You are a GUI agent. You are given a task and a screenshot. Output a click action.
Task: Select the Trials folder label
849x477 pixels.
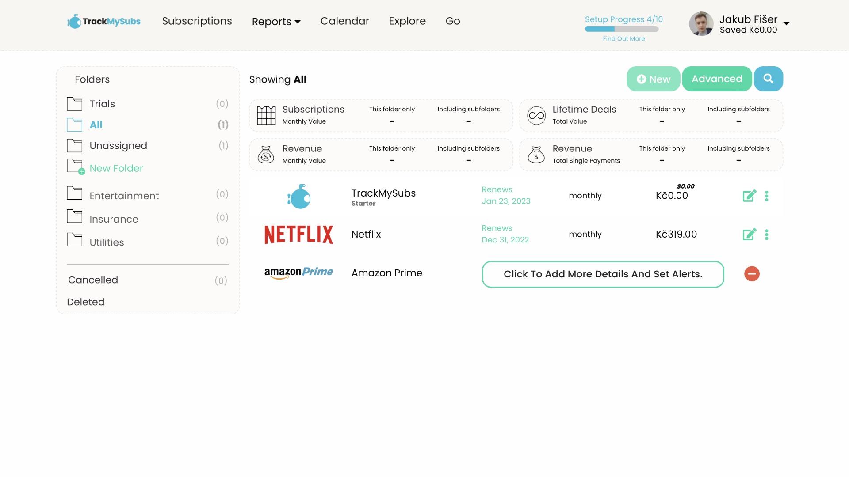102,104
